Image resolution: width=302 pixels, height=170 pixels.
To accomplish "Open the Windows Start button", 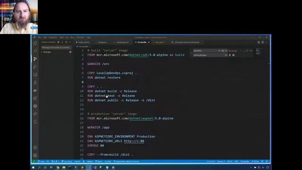I will click(x=33, y=168).
